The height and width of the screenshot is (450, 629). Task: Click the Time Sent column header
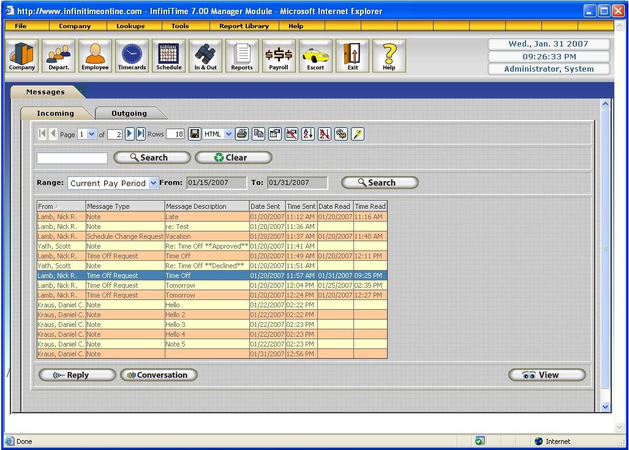coord(301,206)
